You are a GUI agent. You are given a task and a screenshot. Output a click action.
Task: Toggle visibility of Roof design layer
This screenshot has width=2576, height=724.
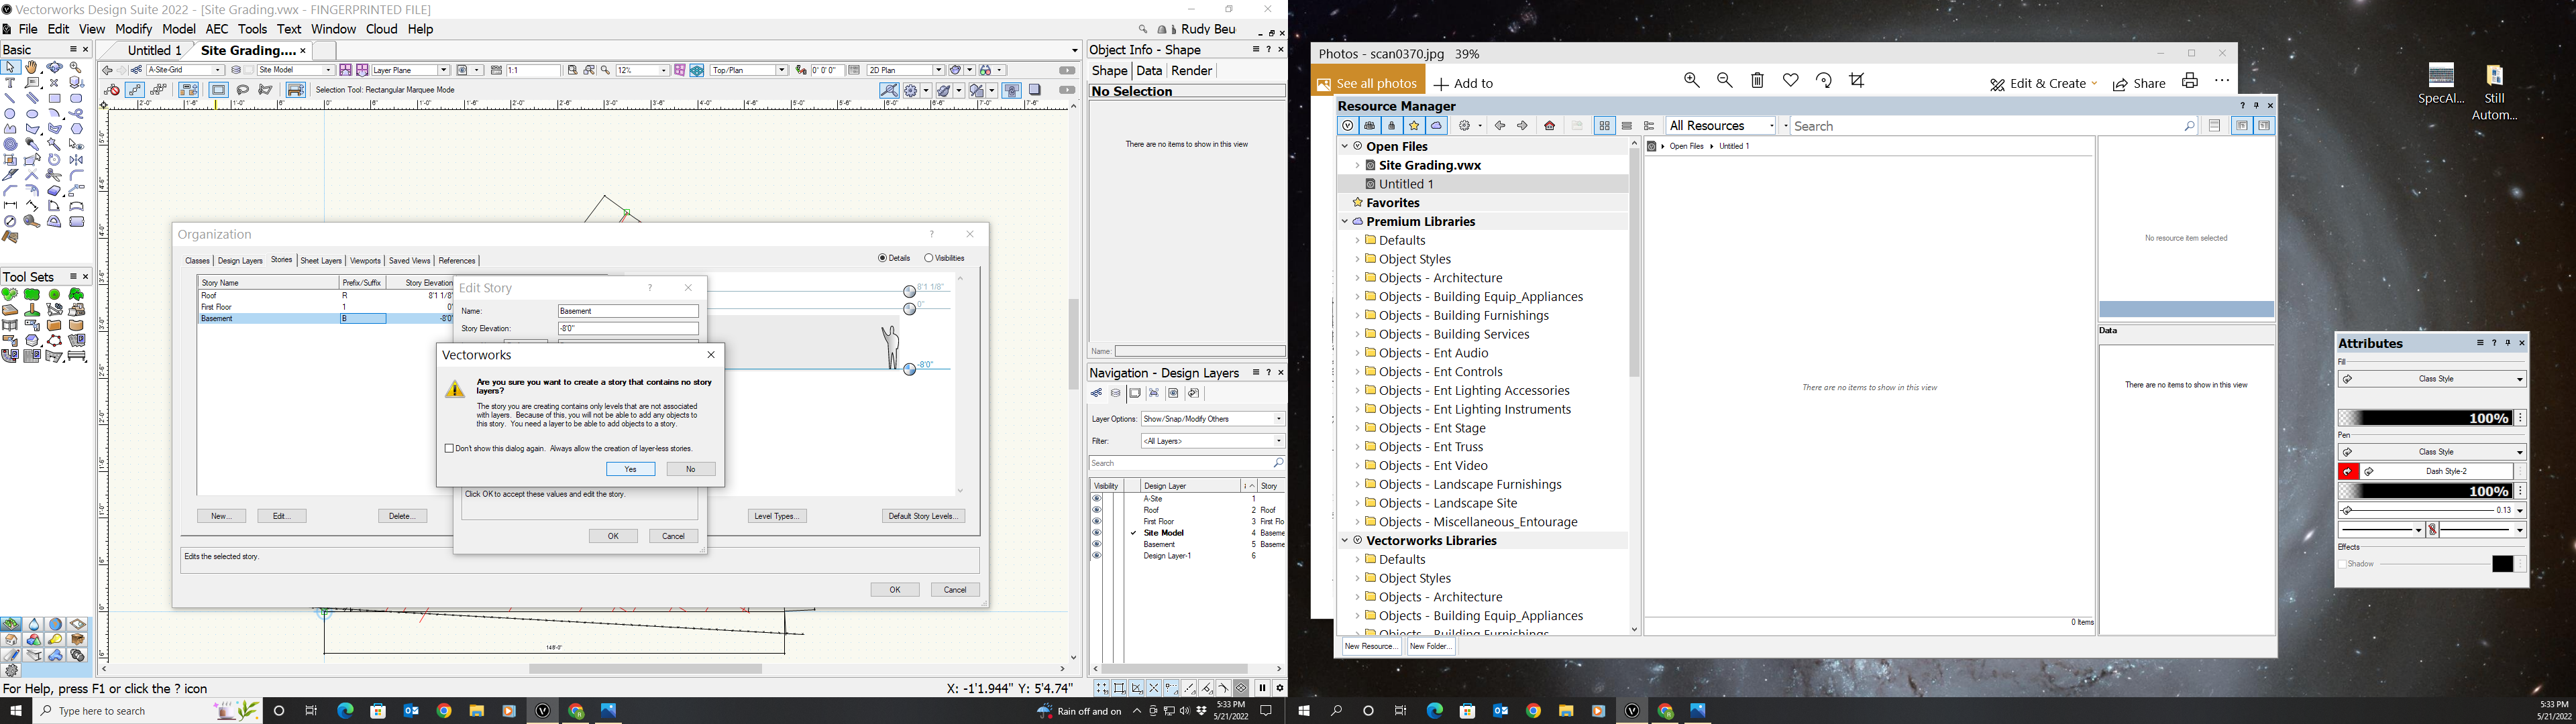coord(1097,510)
